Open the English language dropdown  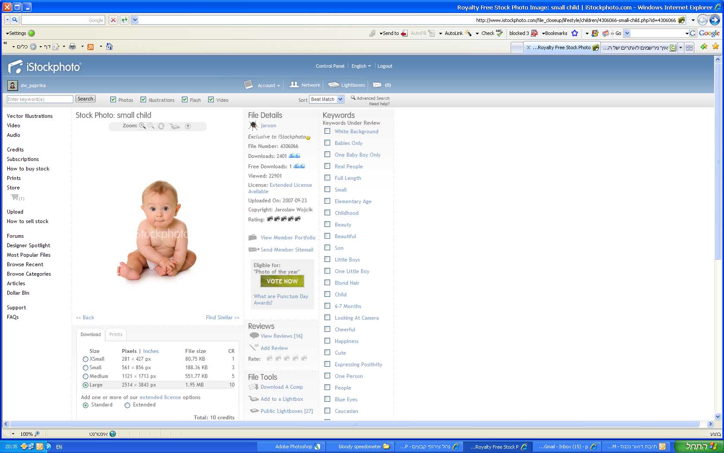[361, 66]
